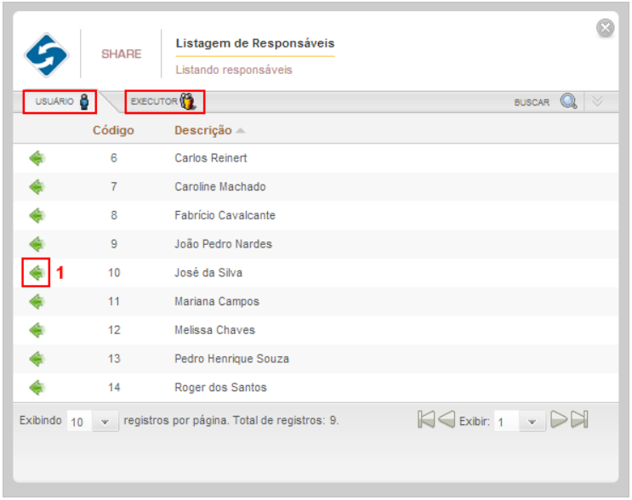Click code 10 cell
The width and height of the screenshot is (632, 500).
point(114,273)
